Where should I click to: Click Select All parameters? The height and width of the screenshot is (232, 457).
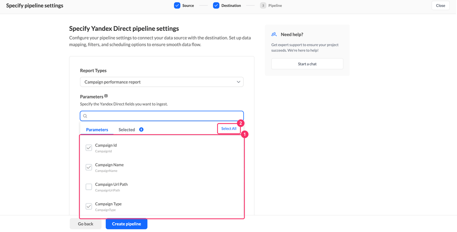(x=229, y=128)
